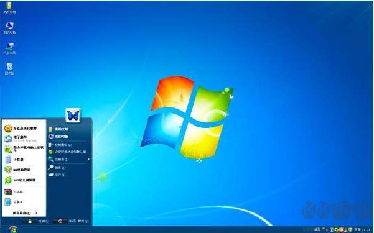Click the round white tray icon
The width and height of the screenshot is (374, 233).
[x=332, y=230]
